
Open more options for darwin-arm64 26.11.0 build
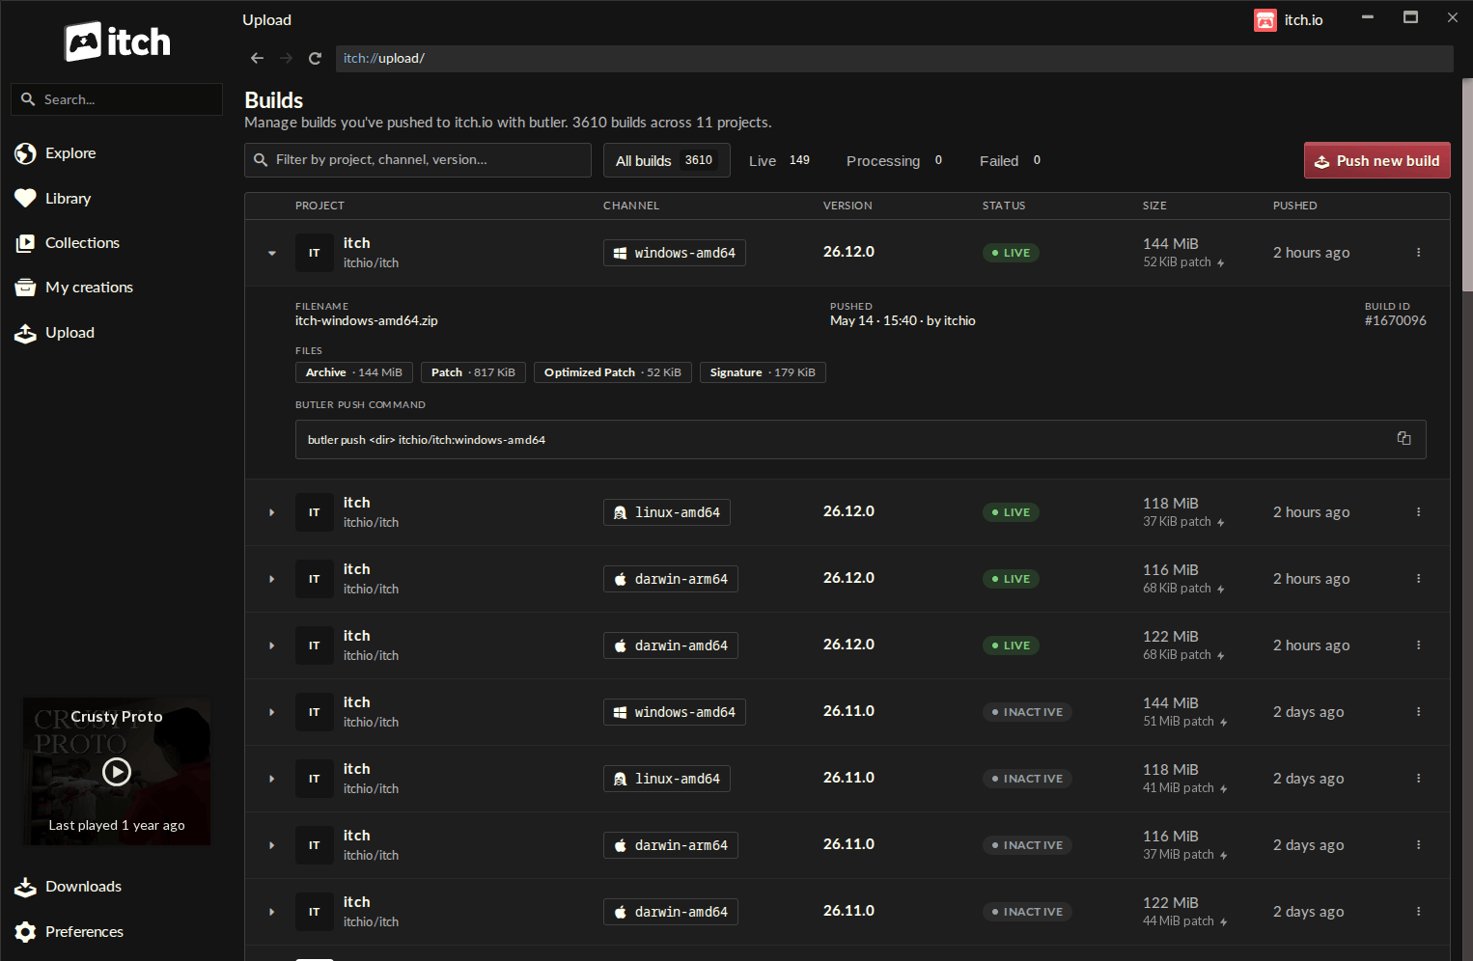[1418, 845]
